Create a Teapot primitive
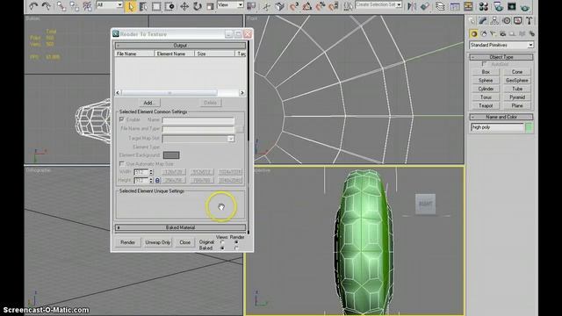The height and width of the screenshot is (316, 562). point(486,105)
